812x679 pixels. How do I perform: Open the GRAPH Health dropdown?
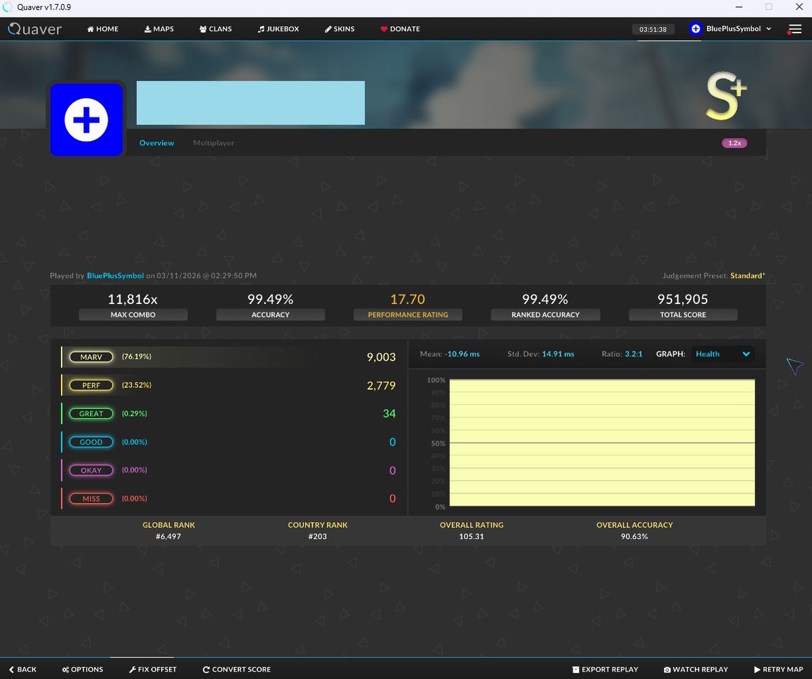[723, 354]
